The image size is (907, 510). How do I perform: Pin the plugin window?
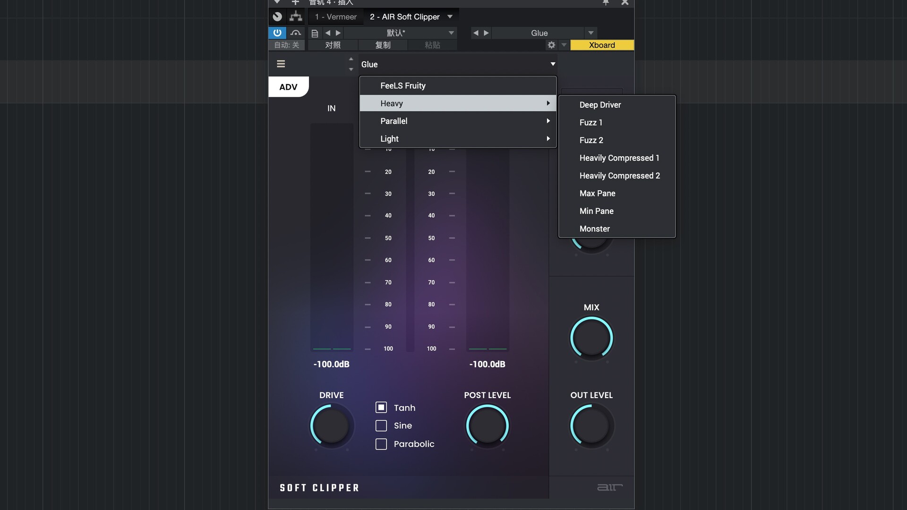point(606,3)
